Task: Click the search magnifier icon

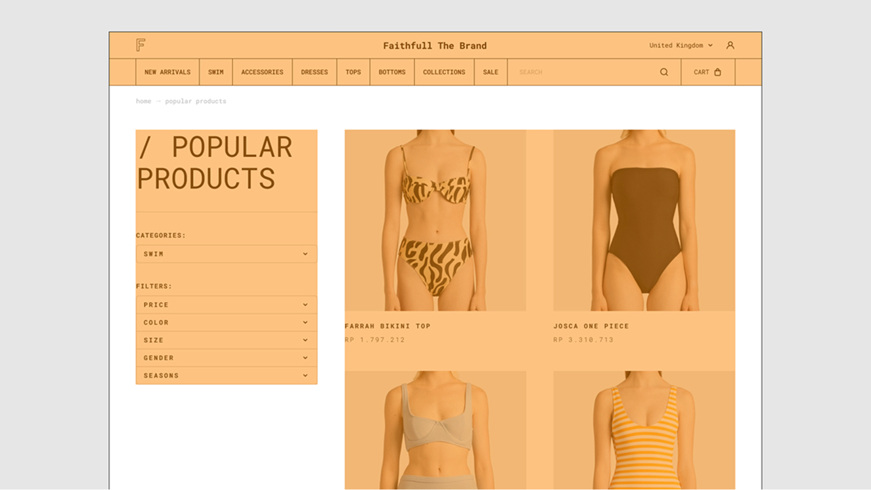Action: pyautogui.click(x=664, y=72)
